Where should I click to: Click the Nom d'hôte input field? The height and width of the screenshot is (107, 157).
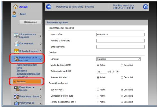[x=120, y=34]
